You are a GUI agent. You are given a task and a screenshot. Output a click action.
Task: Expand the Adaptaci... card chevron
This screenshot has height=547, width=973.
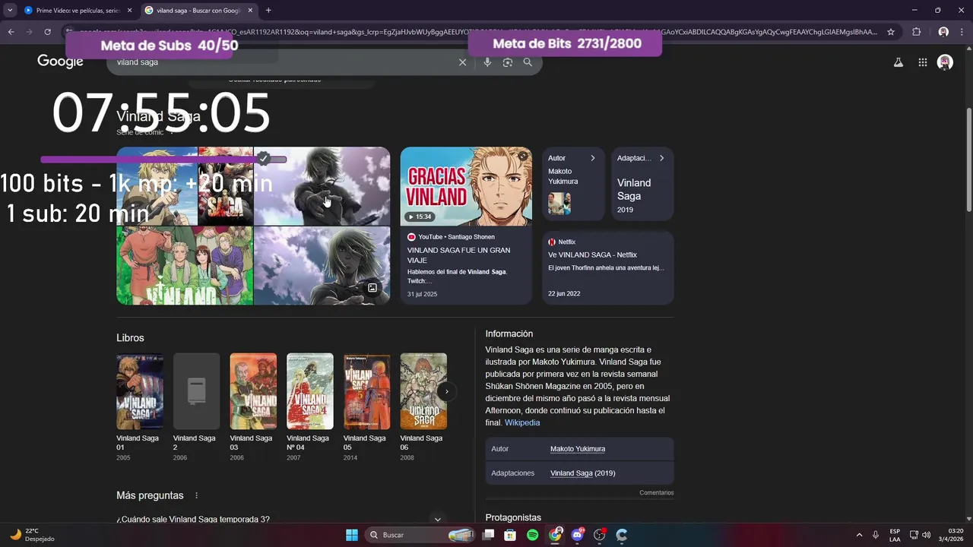(x=661, y=158)
